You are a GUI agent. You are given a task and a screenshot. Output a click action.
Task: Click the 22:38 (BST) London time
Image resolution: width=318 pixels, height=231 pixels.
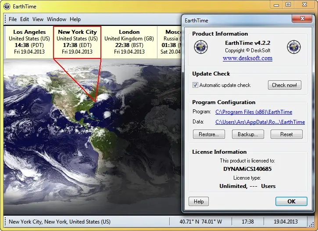129,45
